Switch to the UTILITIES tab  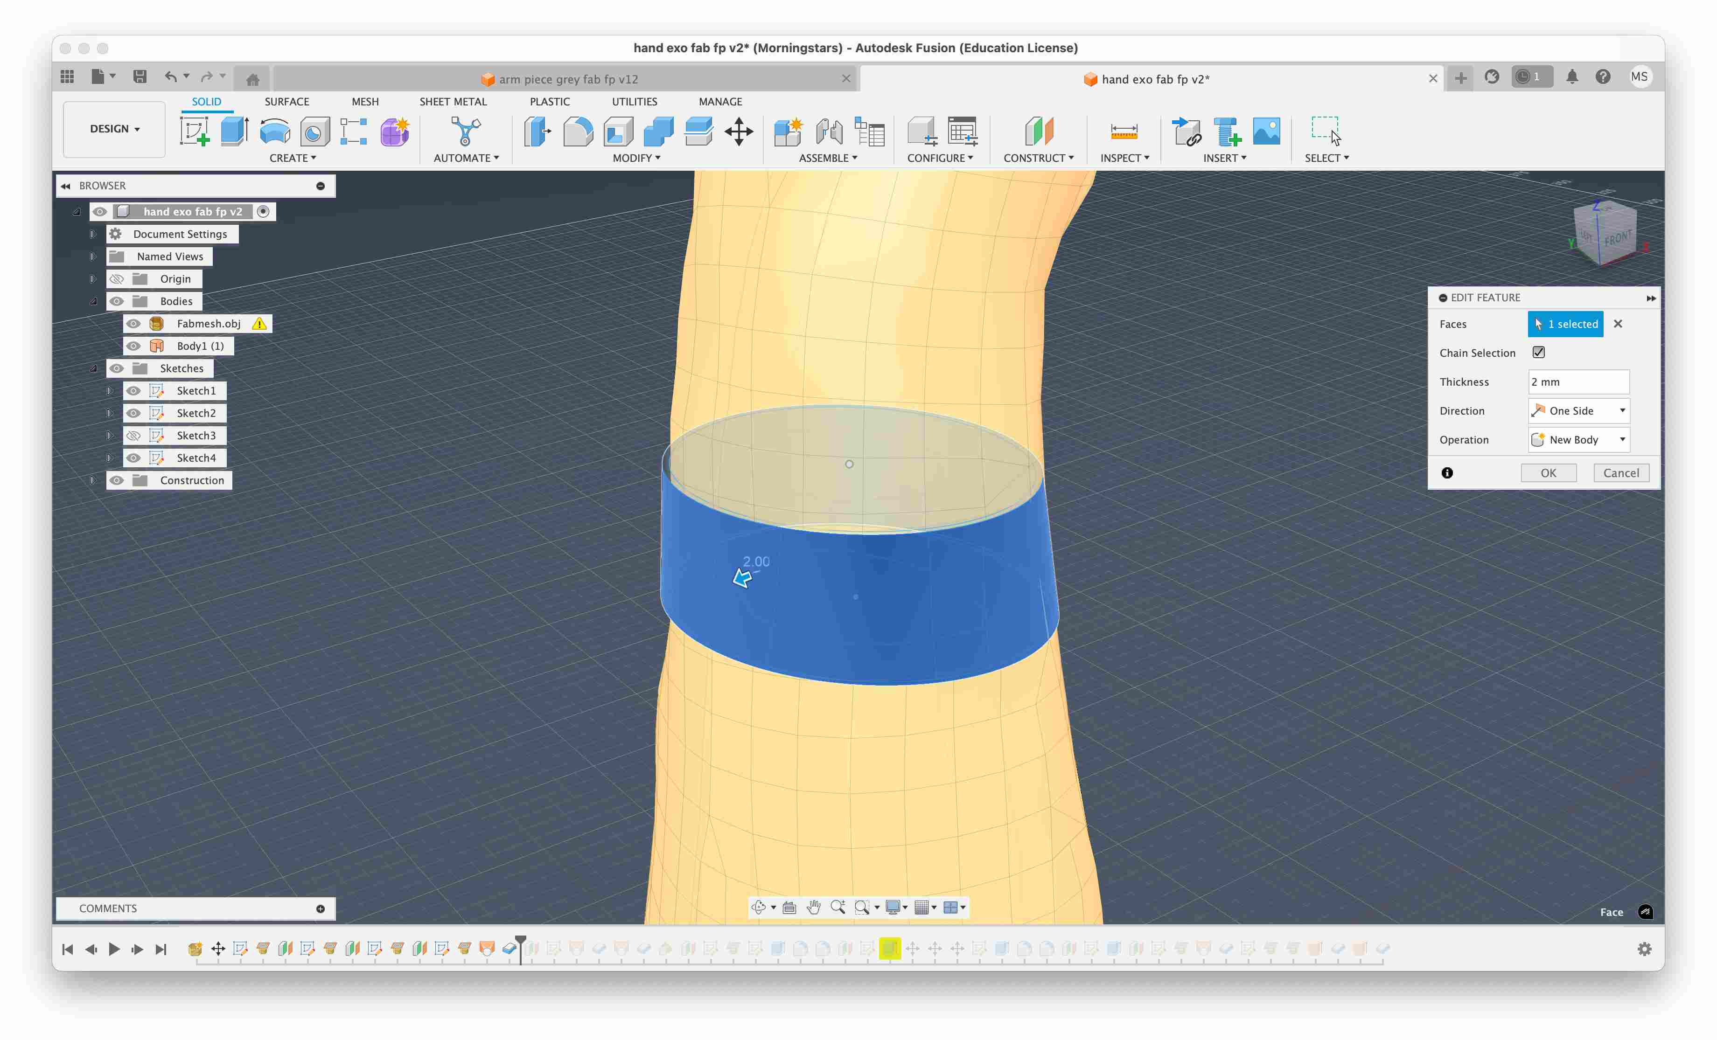pyautogui.click(x=634, y=102)
